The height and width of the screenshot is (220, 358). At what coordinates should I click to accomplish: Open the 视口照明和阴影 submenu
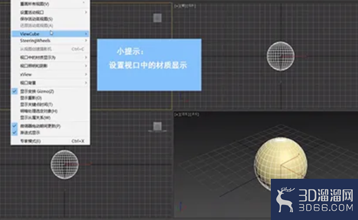50,66
